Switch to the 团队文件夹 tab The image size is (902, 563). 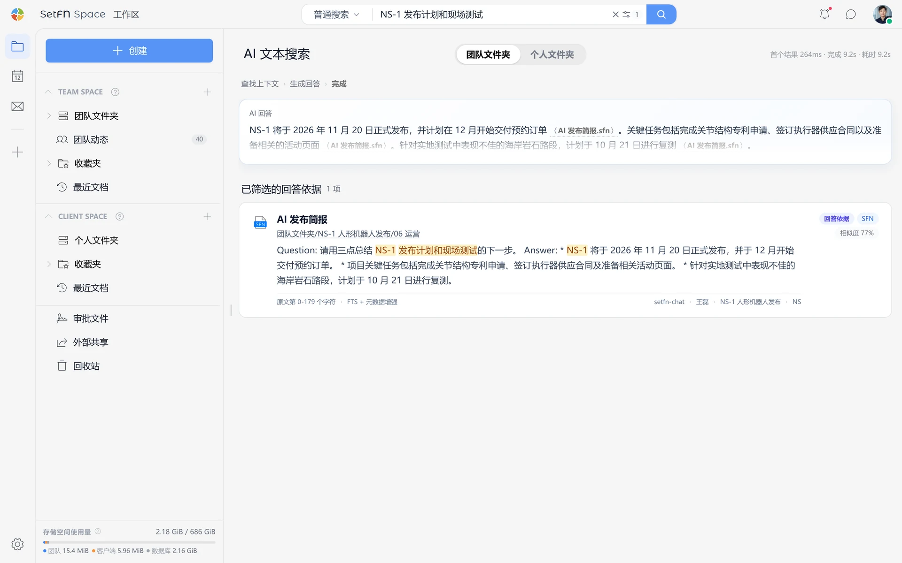488,54
